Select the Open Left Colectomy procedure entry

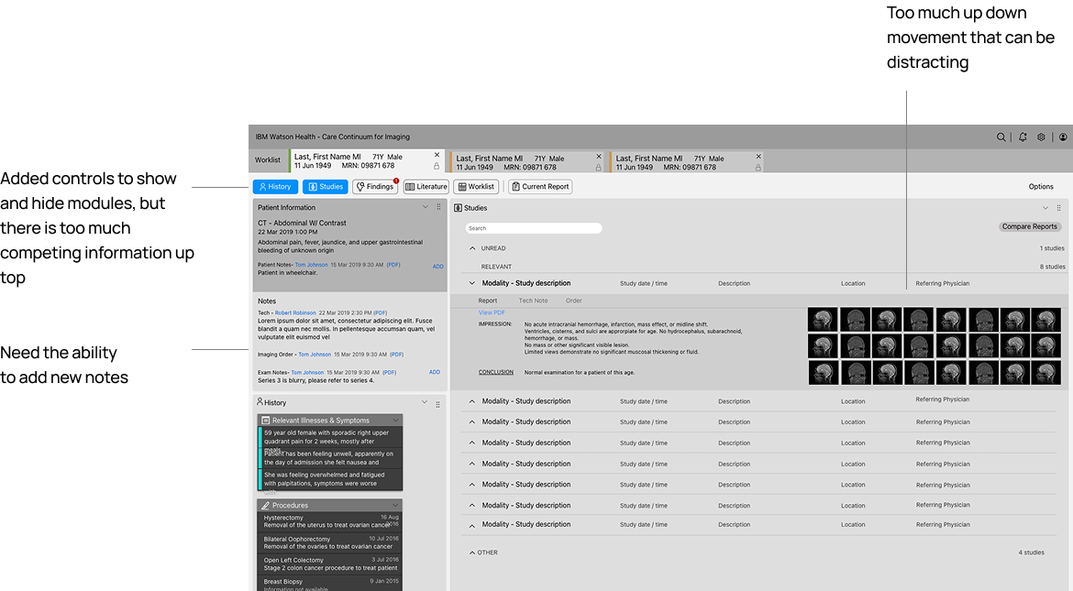pos(330,564)
